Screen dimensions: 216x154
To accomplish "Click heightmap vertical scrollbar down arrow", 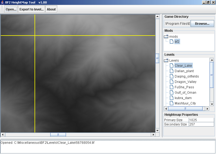I will click(x=157, y=130).
